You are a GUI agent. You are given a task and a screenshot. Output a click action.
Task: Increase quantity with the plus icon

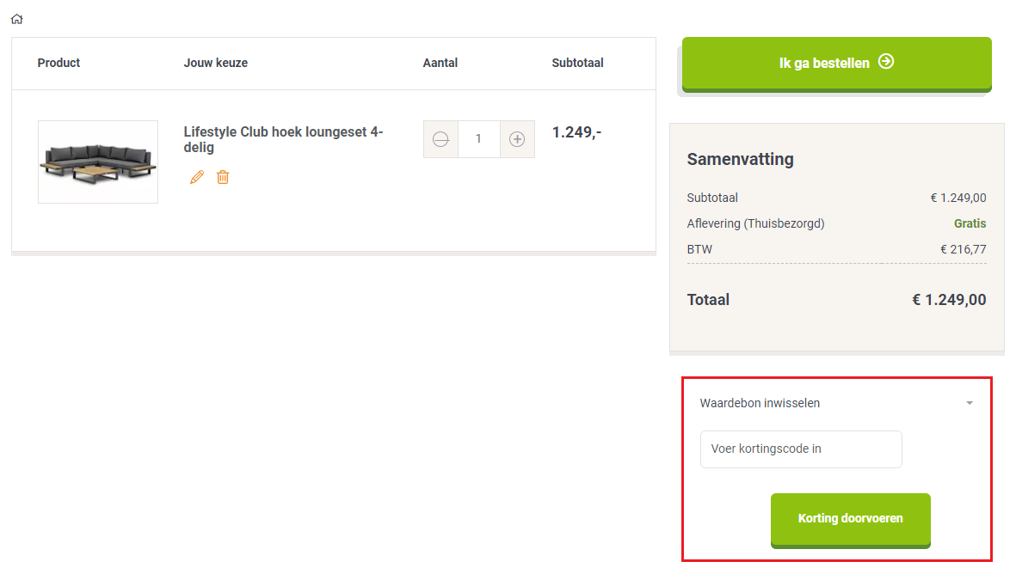click(517, 138)
